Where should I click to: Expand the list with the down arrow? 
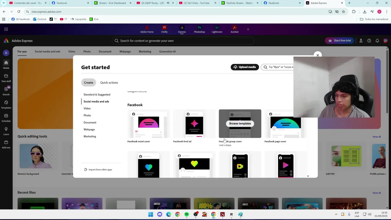pos(308,176)
